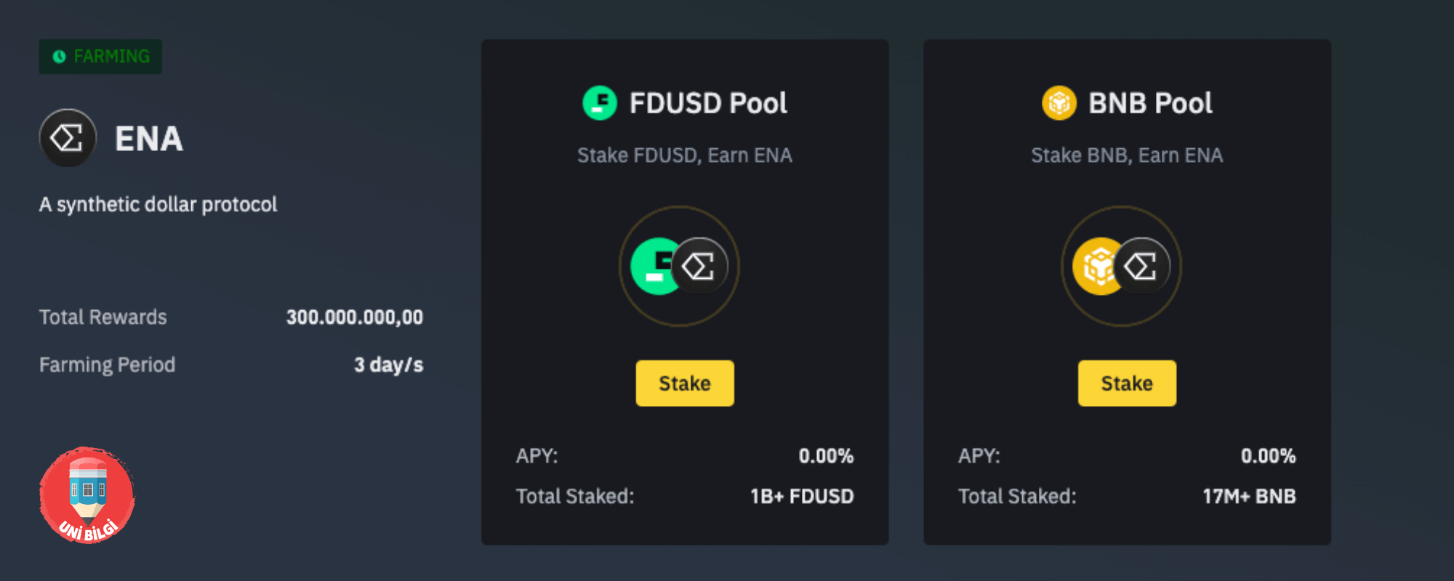Select the large BNB-ENA paired token icon
The width and height of the screenshot is (1454, 581).
tap(1122, 267)
